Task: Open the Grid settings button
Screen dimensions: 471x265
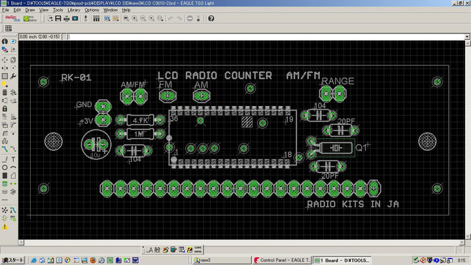Action: tap(9, 29)
